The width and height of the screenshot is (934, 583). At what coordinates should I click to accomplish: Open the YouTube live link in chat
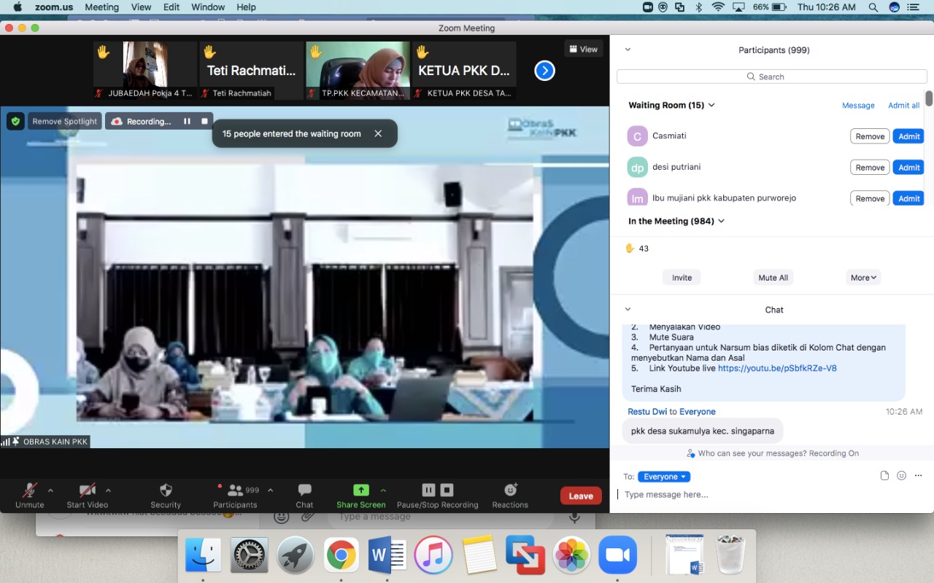tap(777, 368)
